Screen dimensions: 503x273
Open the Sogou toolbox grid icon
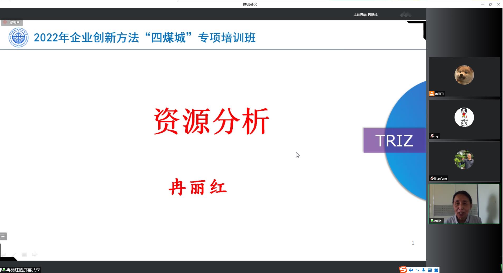436,270
